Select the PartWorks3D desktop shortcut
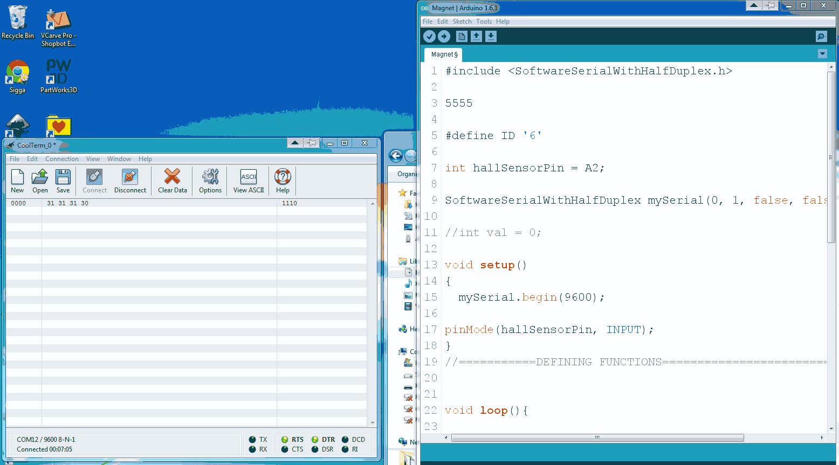 (59, 76)
